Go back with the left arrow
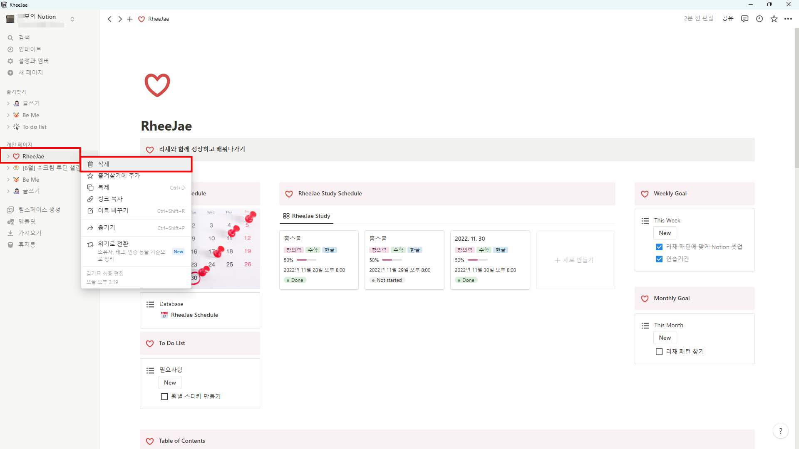This screenshot has height=449, width=799. click(x=109, y=19)
